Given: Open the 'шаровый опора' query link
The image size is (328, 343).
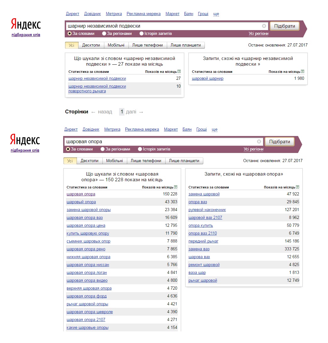Looking at the screenshot, I should click(81, 202).
